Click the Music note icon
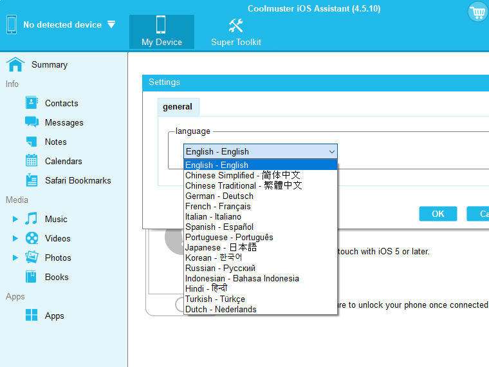Screen dimensions: 489x367 click(31, 218)
